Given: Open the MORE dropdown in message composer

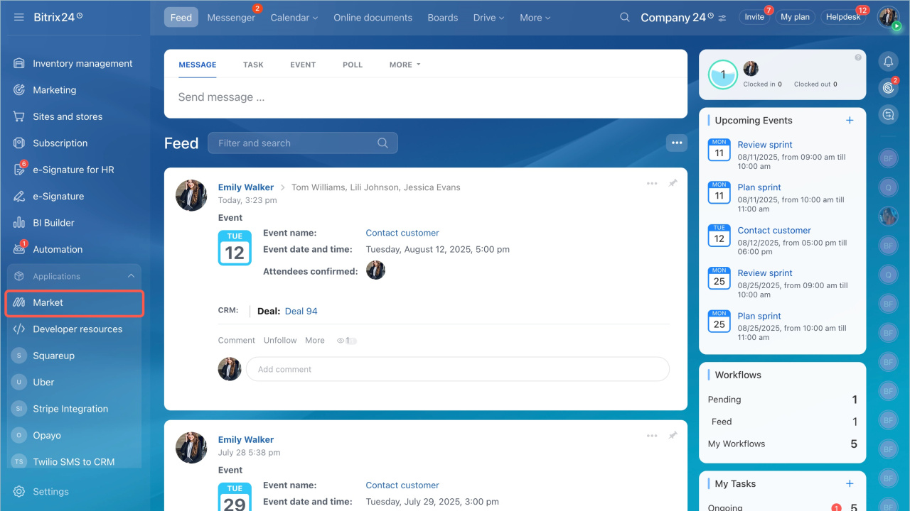Looking at the screenshot, I should coord(405,65).
